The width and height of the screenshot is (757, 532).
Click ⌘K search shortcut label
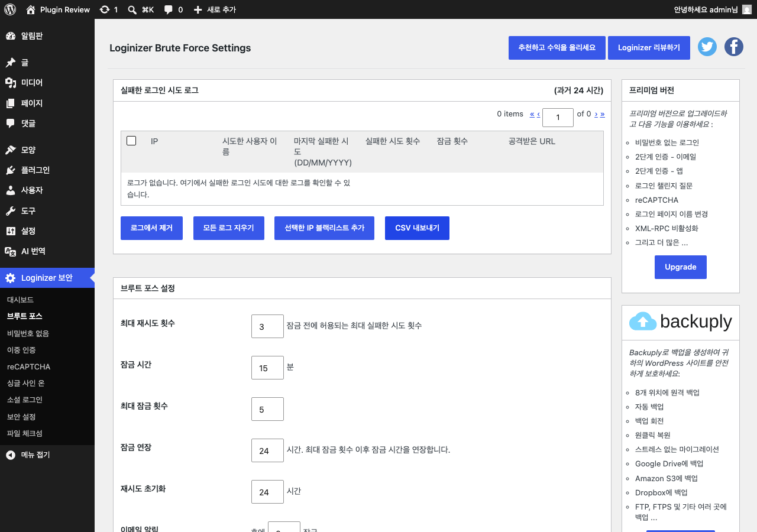pos(148,9)
